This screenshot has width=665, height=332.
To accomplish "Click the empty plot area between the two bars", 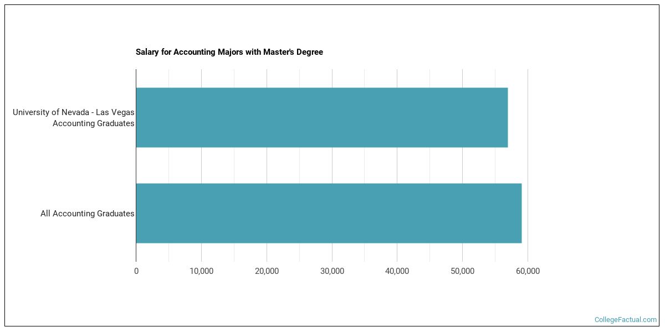I will [x=332, y=165].
